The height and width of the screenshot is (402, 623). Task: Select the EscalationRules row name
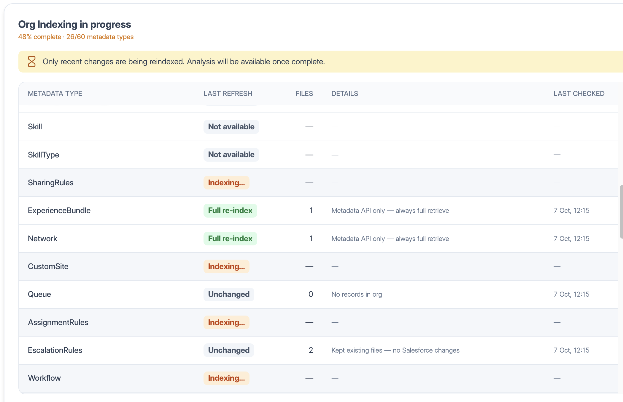coord(55,350)
